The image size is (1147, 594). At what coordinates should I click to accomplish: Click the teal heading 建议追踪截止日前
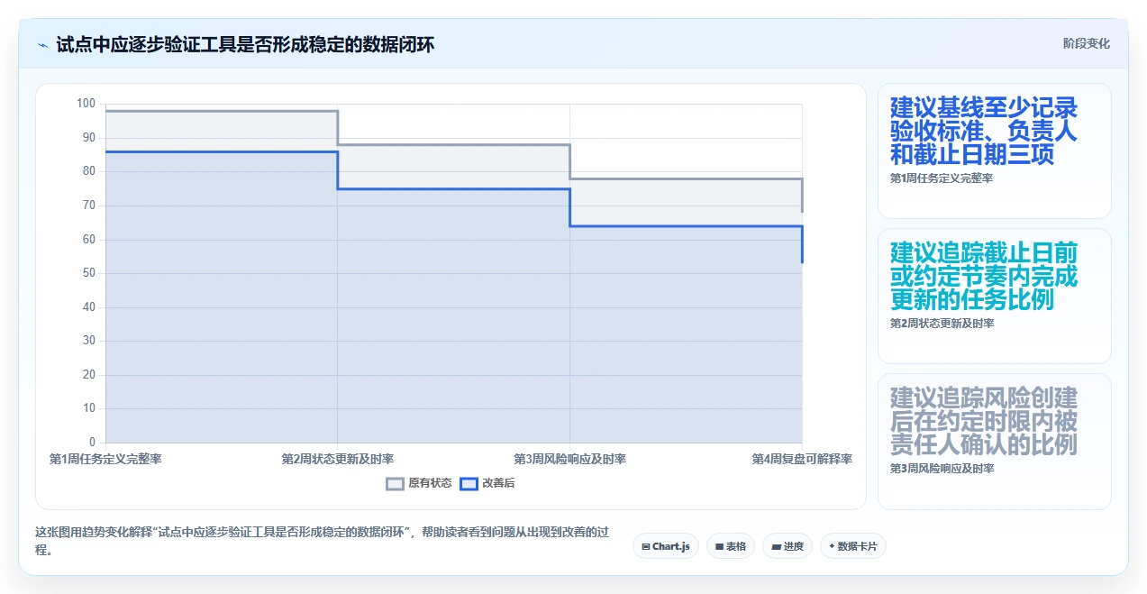(x=984, y=276)
